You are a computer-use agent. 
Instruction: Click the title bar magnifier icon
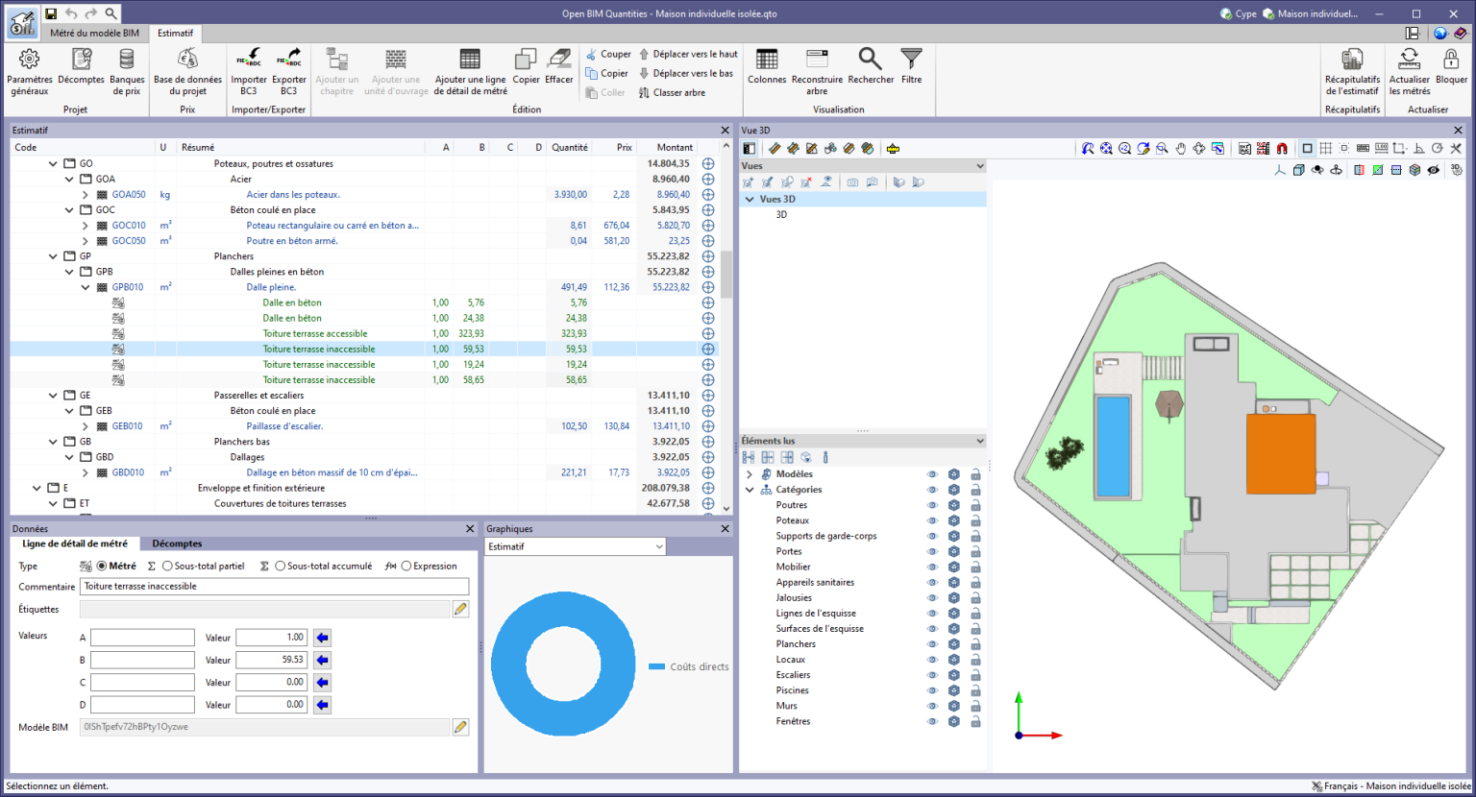click(111, 13)
